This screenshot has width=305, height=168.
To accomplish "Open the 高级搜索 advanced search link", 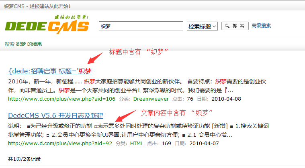I will pos(261,26).
